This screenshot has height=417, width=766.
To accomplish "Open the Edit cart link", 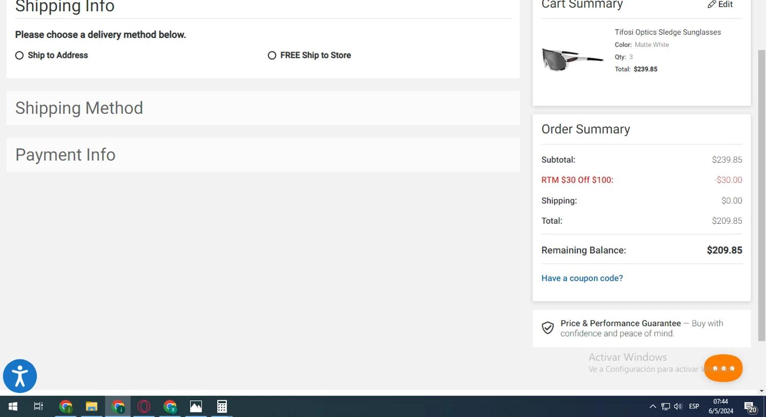I will tap(720, 5).
